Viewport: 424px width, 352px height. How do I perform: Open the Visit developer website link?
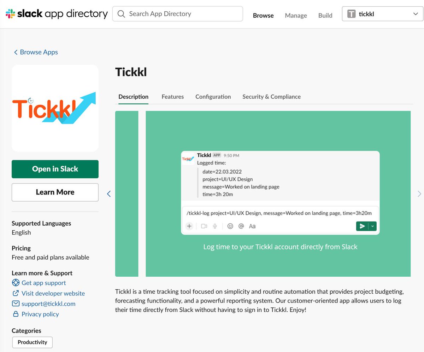(53, 293)
